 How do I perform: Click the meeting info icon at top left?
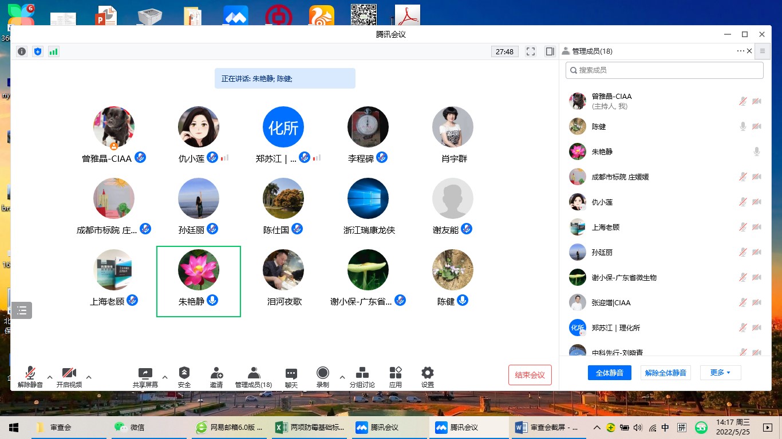point(22,51)
